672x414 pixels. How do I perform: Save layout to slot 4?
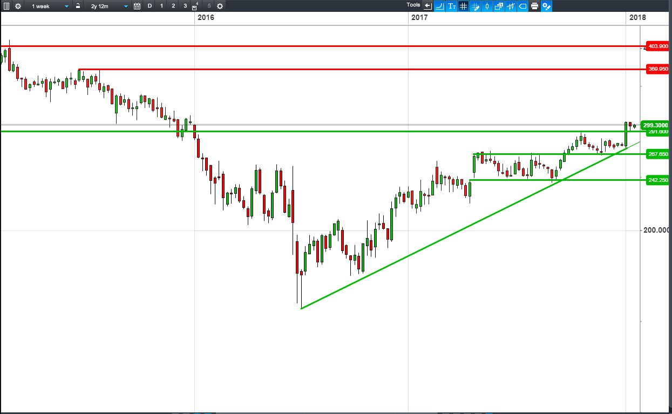195,6
